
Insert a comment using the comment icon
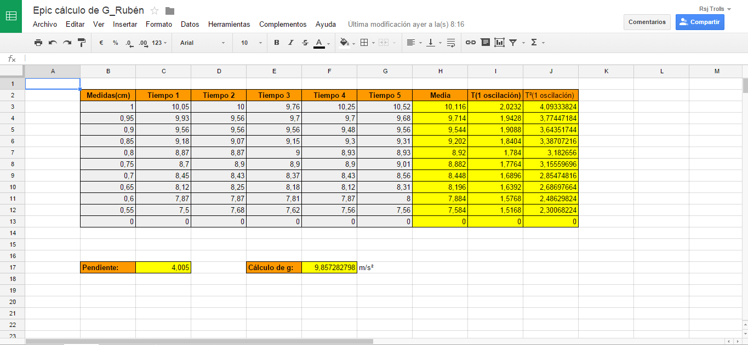pyautogui.click(x=485, y=42)
